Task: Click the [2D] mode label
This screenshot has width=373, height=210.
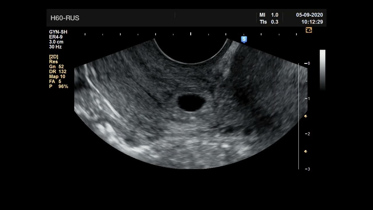Action: point(54,57)
